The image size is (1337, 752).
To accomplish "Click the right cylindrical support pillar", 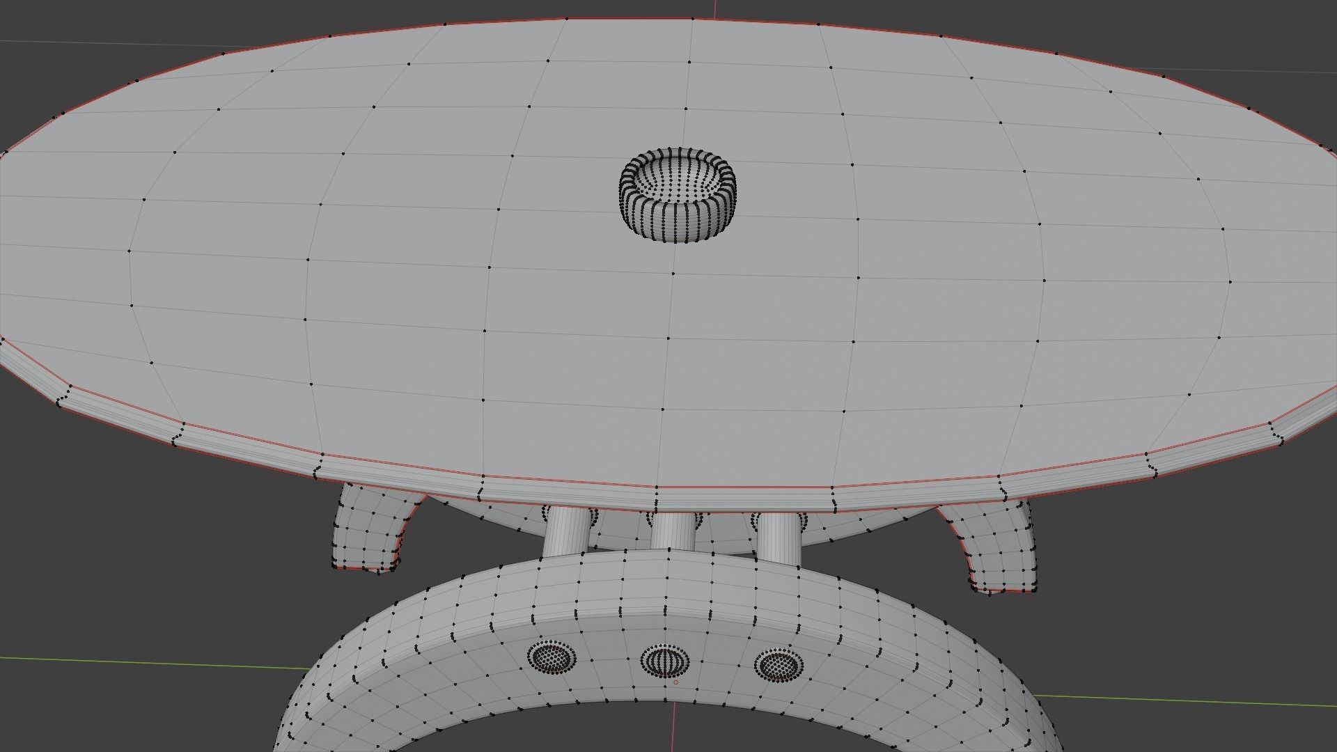I will [778, 538].
